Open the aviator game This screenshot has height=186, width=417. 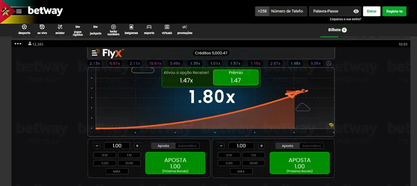[60, 30]
